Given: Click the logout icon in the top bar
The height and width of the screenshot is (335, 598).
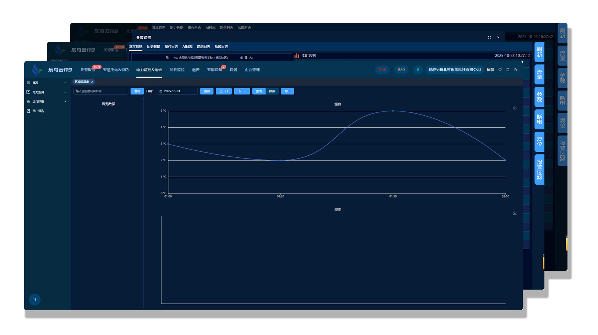Looking at the screenshot, I should point(516,70).
